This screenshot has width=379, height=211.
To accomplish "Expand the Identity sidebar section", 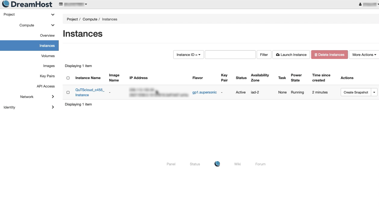I will [53, 107].
